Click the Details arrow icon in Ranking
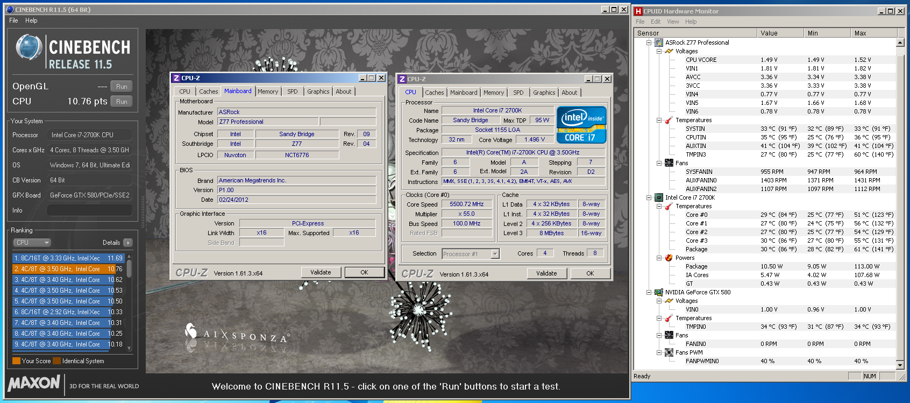910x403 pixels. pyautogui.click(x=127, y=243)
